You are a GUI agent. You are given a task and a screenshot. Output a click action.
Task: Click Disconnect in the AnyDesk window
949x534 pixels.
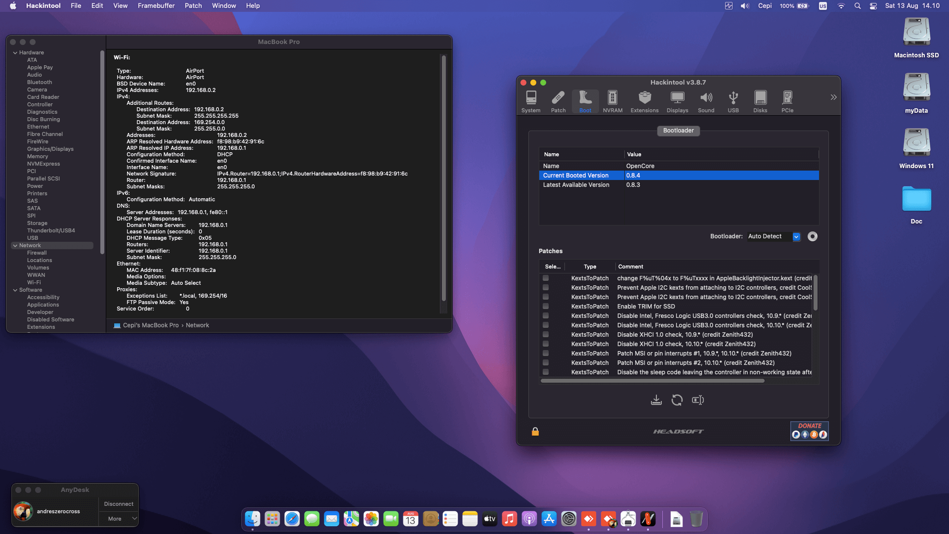118,503
